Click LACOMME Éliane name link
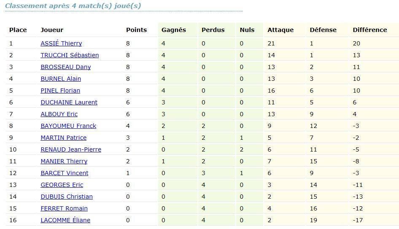Image resolution: width=399 pixels, height=229 pixels. coord(65,220)
